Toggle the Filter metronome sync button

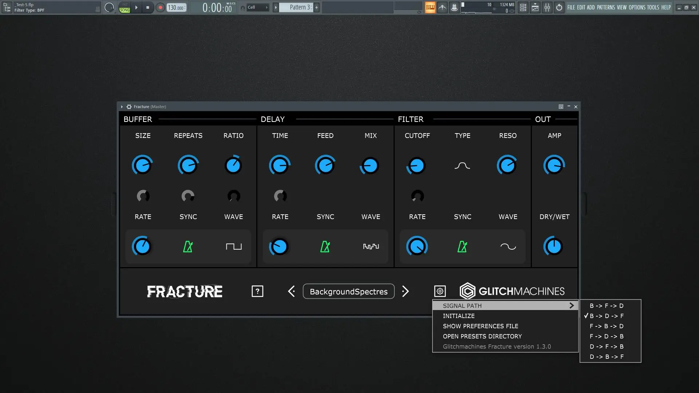pyautogui.click(x=462, y=247)
